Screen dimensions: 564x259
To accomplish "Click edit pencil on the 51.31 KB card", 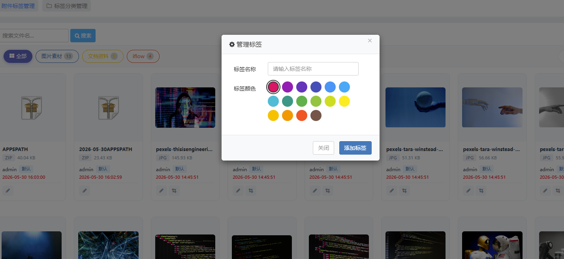I will tap(391, 191).
